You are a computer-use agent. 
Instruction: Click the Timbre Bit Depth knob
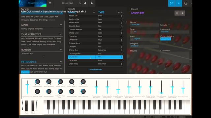coord(37,91)
